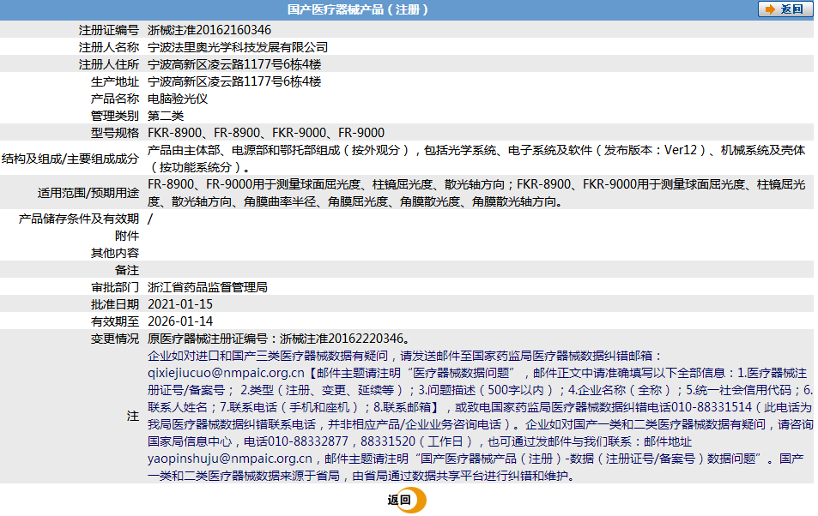Click the 附件 label
Image resolution: width=818 pixels, height=516 pixels.
pyautogui.click(x=127, y=236)
